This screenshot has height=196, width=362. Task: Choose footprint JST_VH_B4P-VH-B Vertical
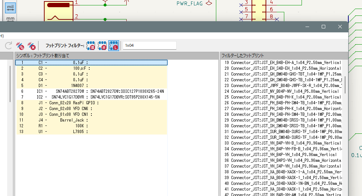[282, 143]
